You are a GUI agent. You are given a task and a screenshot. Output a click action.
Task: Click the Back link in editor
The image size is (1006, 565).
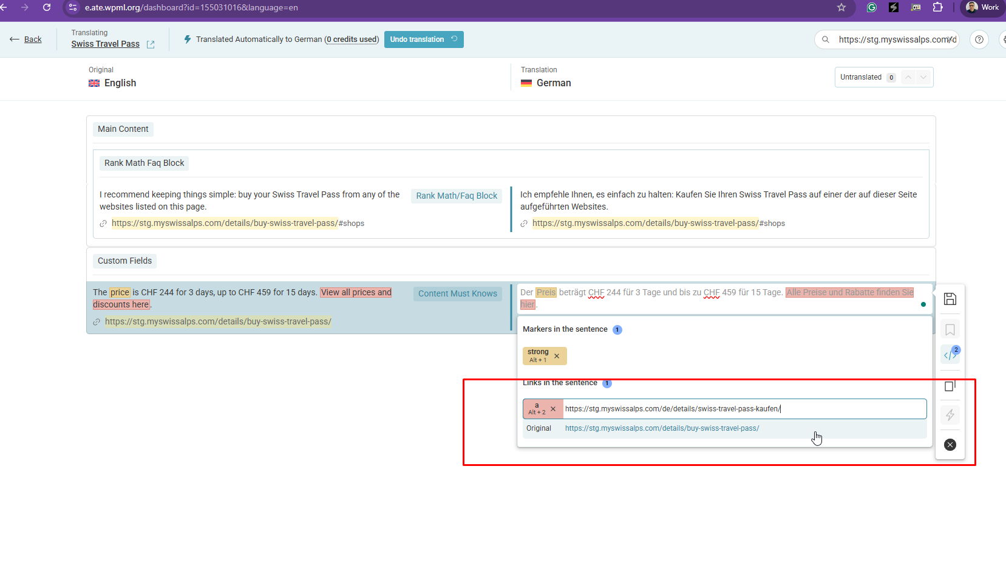click(x=33, y=39)
